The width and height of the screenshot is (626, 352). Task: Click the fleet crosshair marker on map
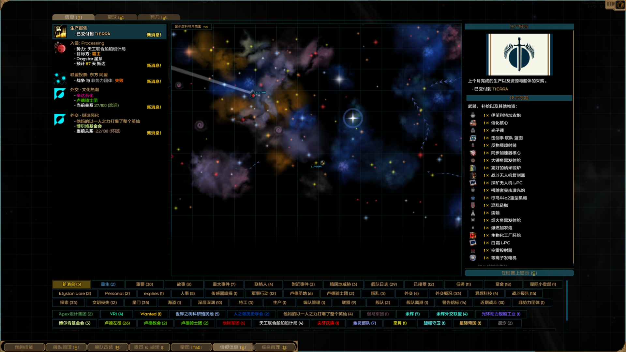[352, 118]
